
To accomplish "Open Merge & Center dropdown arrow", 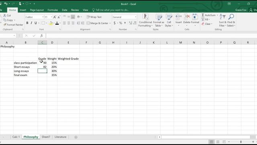I will [110, 23].
